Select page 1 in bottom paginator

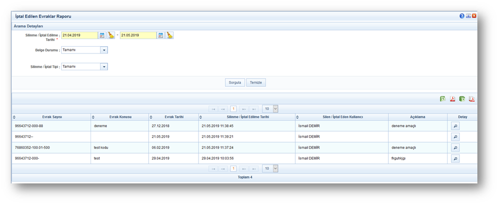click(x=233, y=169)
